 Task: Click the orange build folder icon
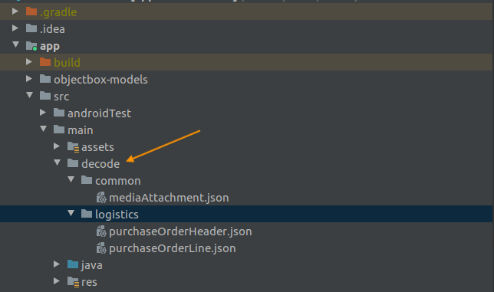tap(45, 62)
